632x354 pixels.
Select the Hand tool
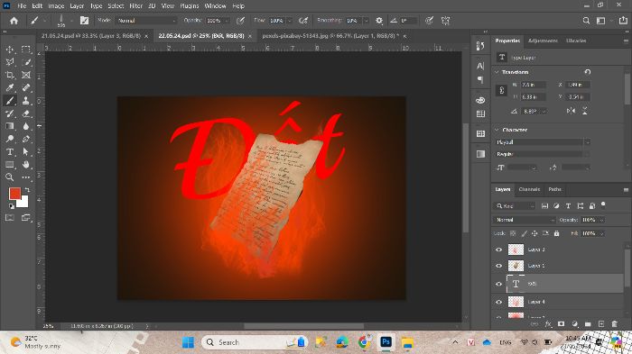click(26, 165)
